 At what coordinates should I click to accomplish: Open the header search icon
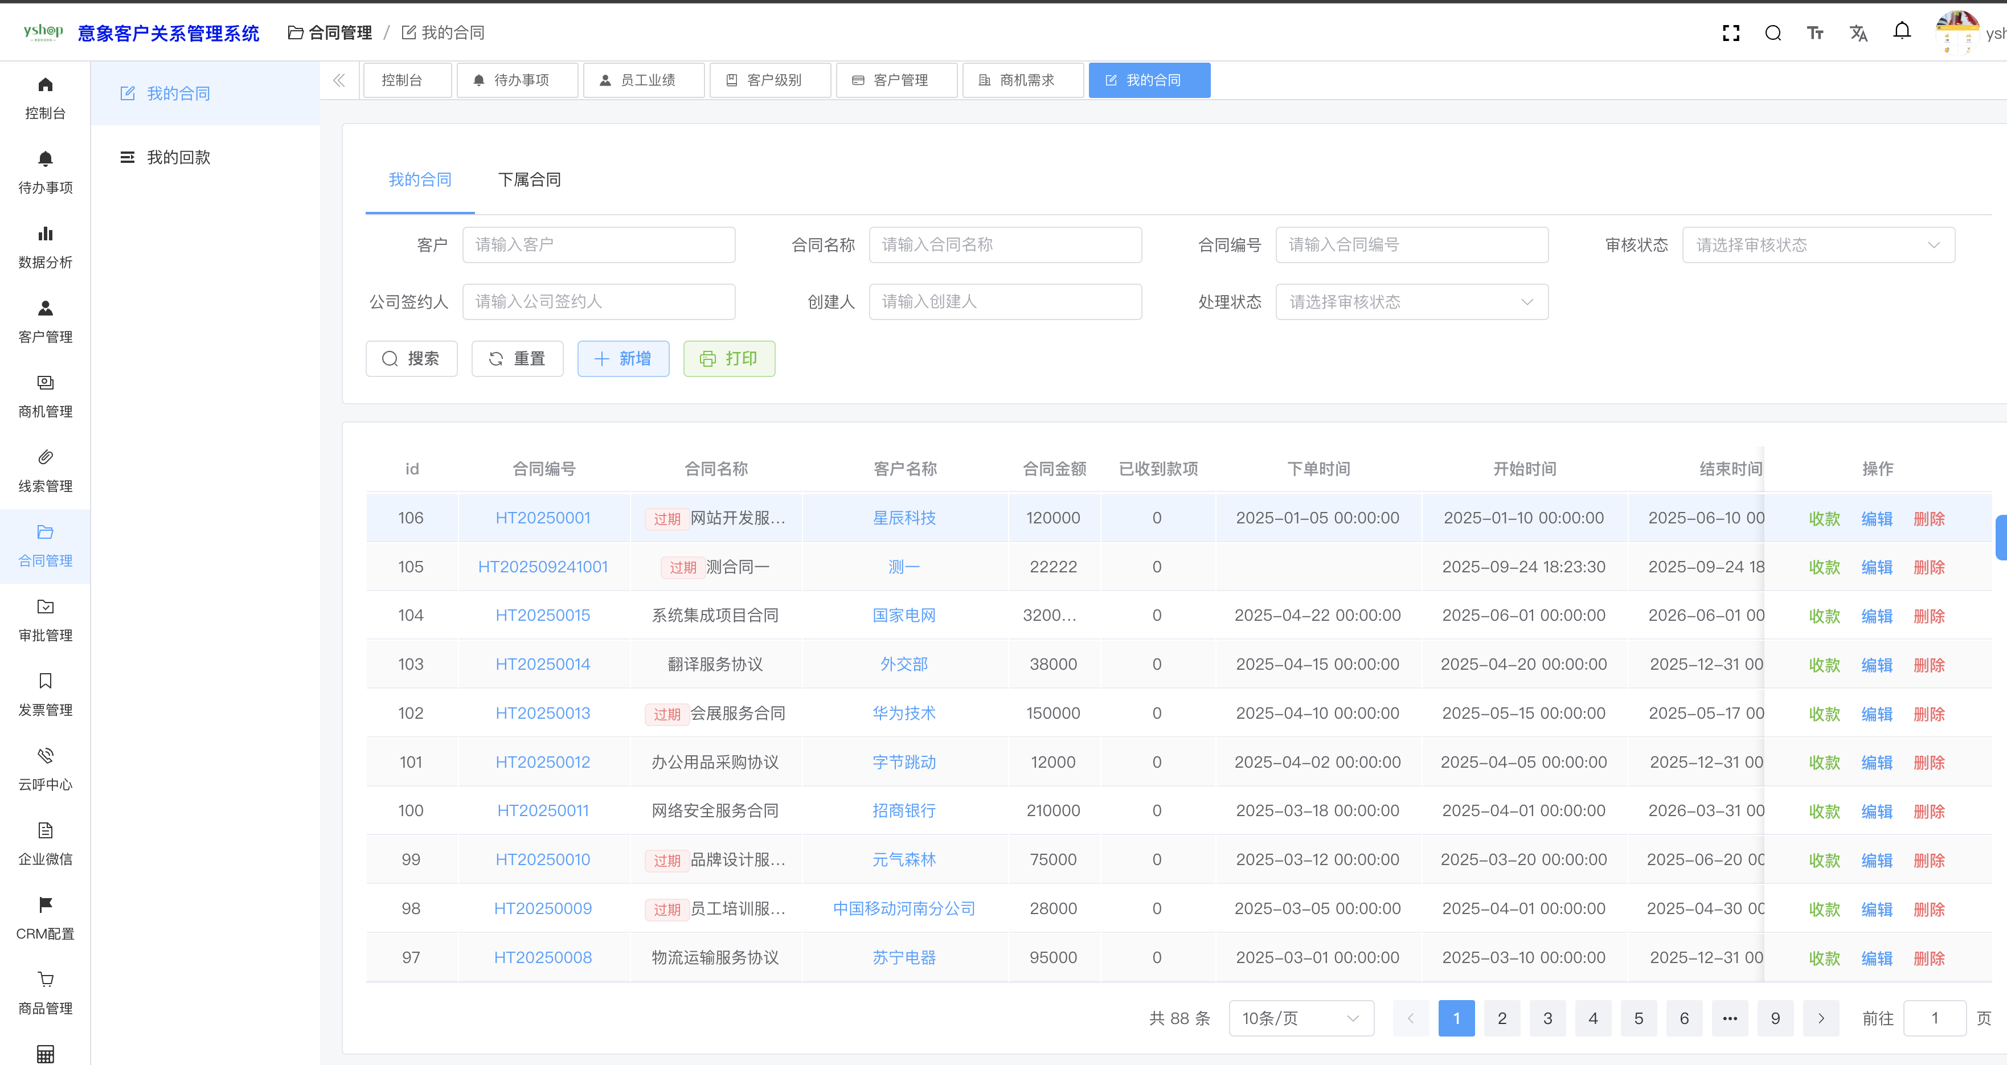coord(1772,32)
